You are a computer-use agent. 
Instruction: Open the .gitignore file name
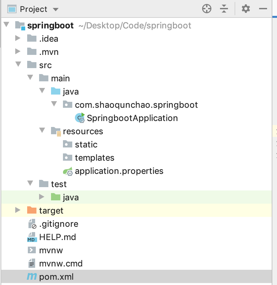click(59, 224)
